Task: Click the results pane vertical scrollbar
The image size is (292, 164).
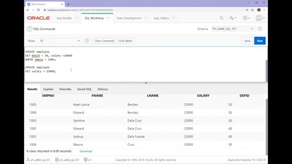Action: pos(266,127)
